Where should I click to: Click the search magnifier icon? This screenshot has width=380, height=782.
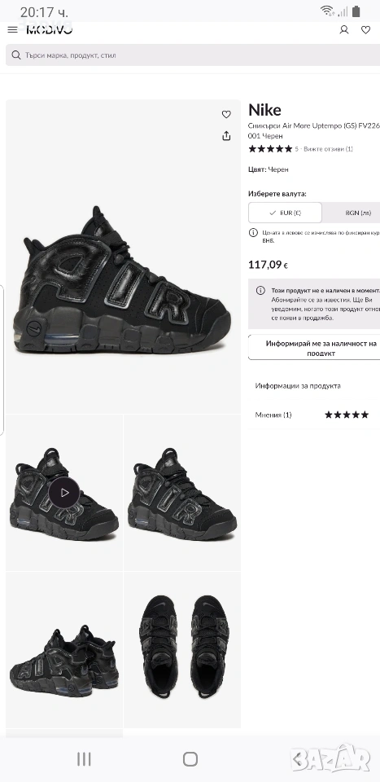point(16,55)
